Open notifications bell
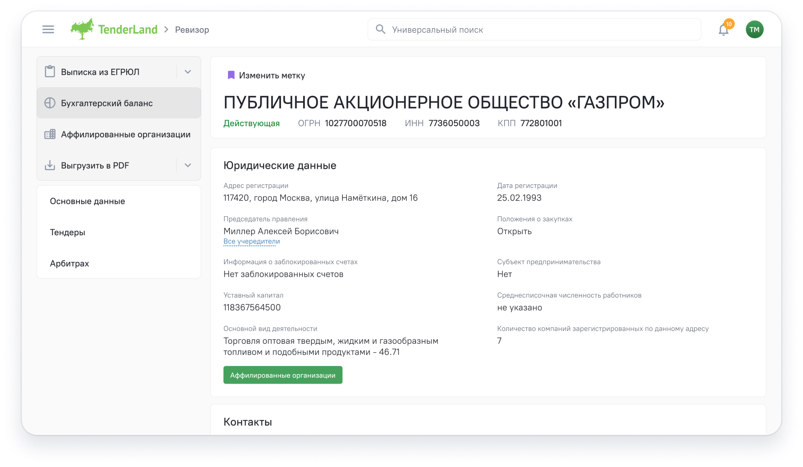Viewport: 803px width, 467px height. (723, 30)
